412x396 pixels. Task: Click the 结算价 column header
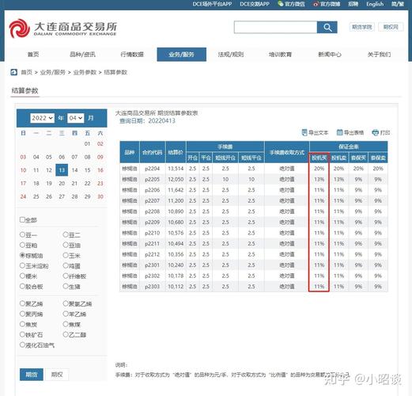pyautogui.click(x=176, y=152)
